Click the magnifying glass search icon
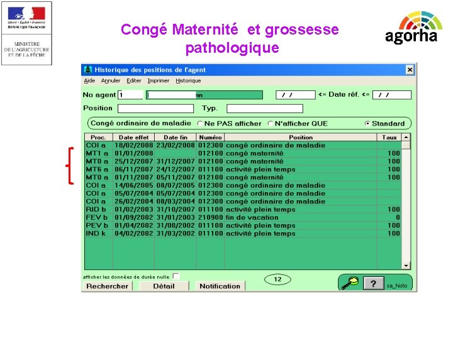This screenshot has height=339, width=453. click(x=350, y=282)
